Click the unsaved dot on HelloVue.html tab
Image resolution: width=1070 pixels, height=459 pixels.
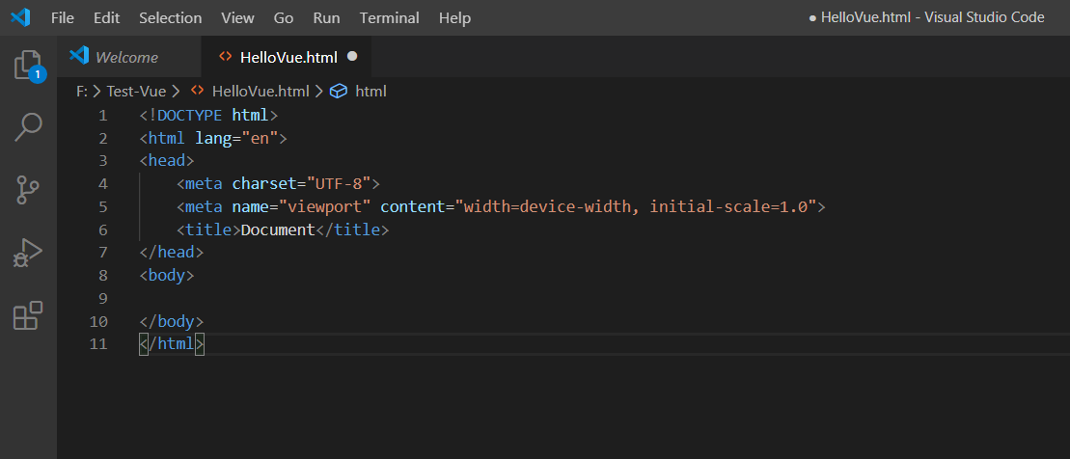pyautogui.click(x=352, y=57)
